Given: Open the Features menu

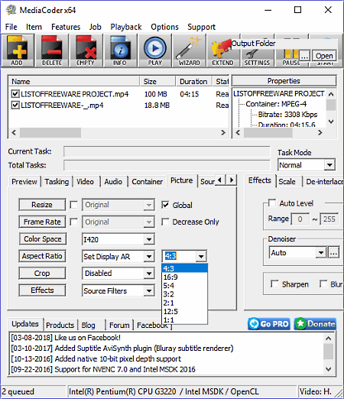Looking at the screenshot, I should (x=66, y=27).
